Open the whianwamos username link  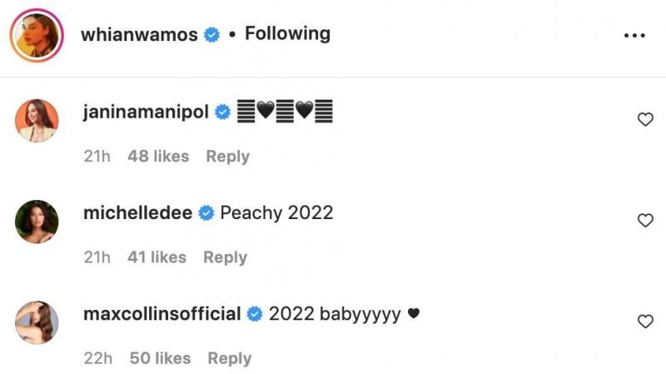coord(141,35)
